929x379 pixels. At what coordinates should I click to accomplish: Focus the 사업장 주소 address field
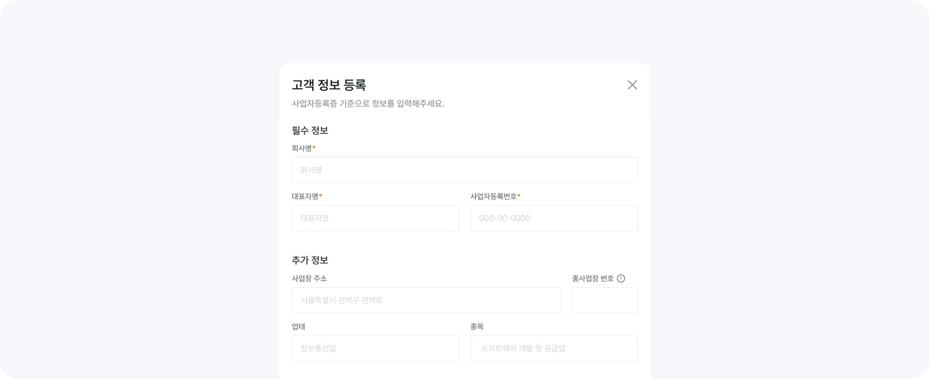[426, 300]
